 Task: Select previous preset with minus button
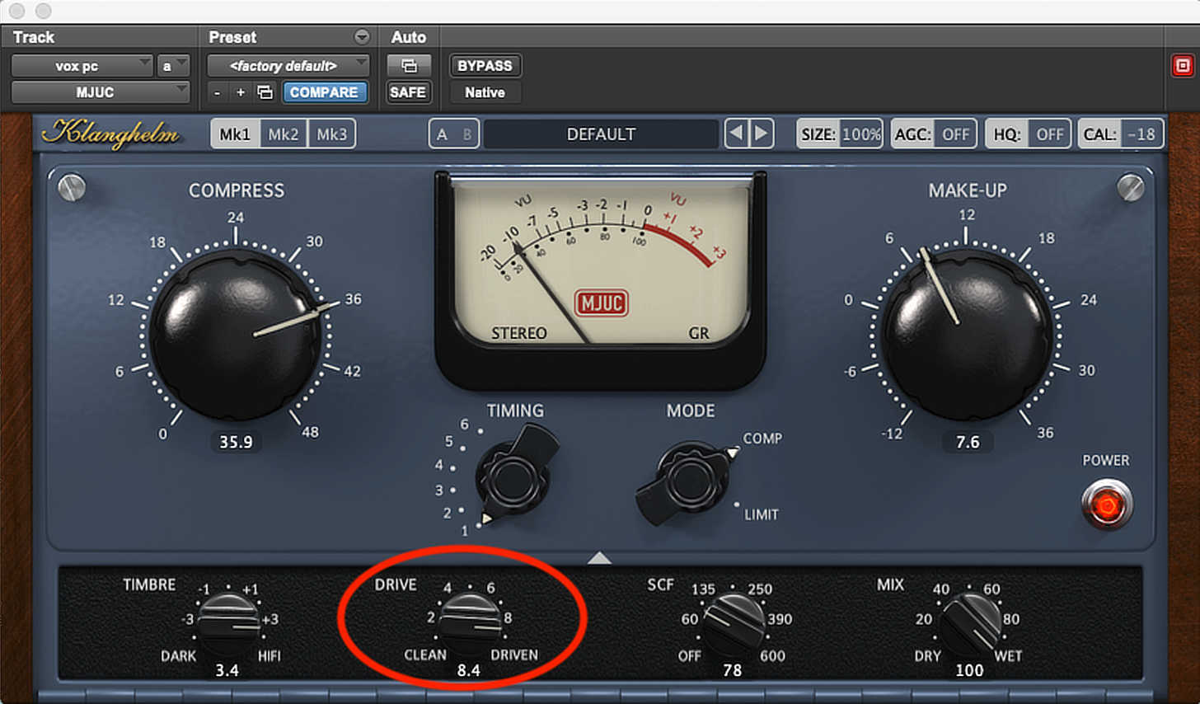217,92
